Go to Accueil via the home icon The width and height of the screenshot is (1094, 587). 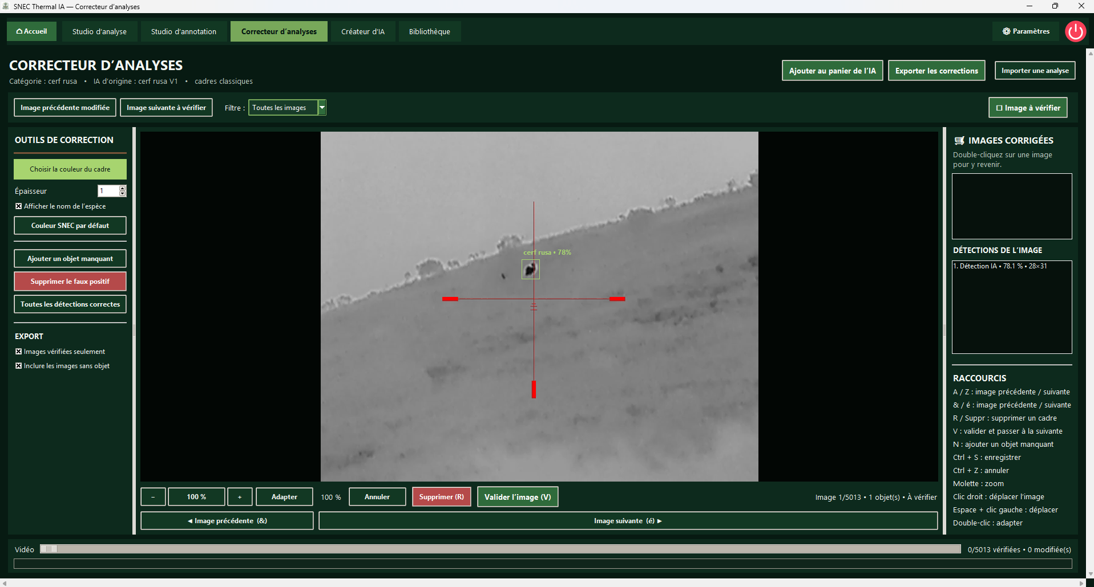[x=31, y=31]
